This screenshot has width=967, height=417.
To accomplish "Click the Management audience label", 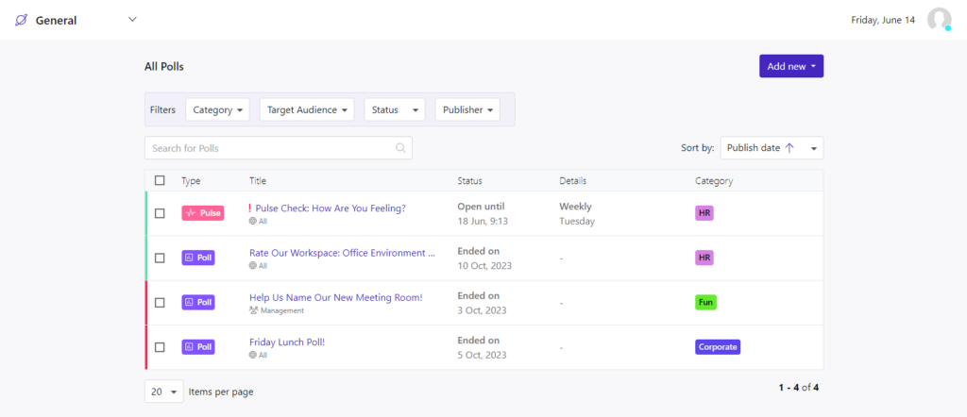I will [x=281, y=310].
